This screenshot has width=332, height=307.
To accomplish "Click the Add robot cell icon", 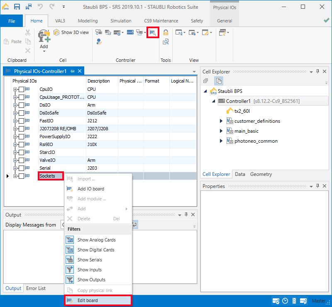I will pyautogui.click(x=44, y=36).
